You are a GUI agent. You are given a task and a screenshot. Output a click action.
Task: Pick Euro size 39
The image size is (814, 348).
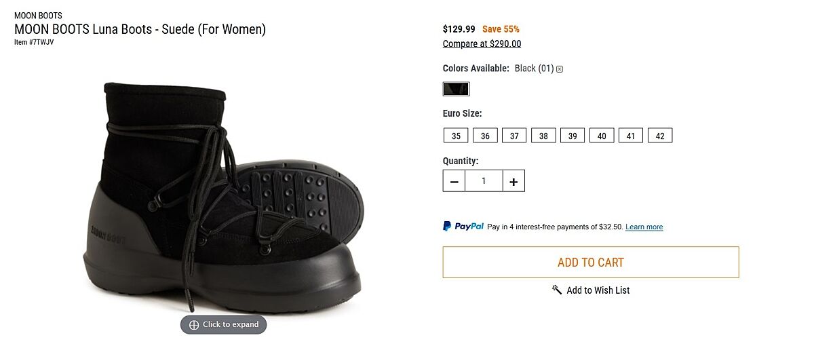coord(573,136)
